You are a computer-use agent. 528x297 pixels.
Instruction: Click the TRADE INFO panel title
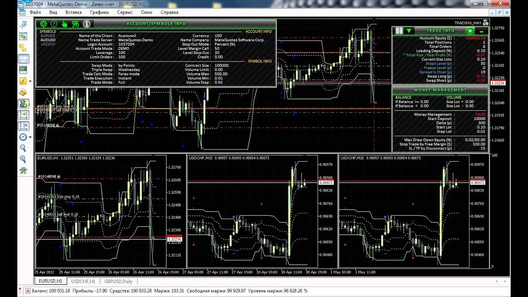[441, 31]
